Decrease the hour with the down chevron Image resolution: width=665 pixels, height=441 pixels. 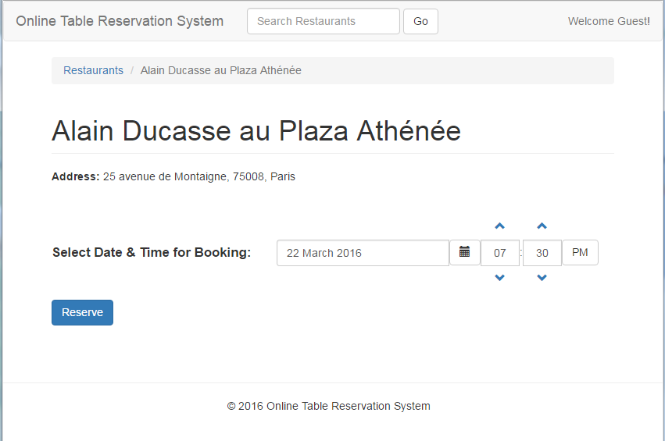pos(499,278)
